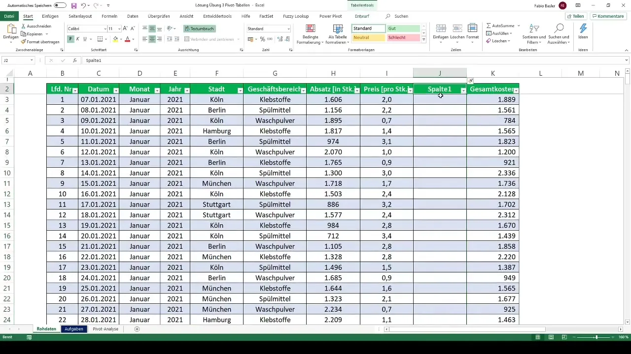
Task: Apply the Schlecht cell style
Action: pyautogui.click(x=403, y=38)
